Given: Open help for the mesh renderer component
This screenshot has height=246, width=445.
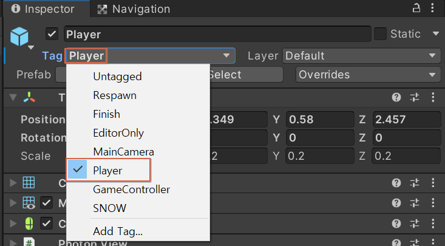Looking at the screenshot, I should point(396,203).
